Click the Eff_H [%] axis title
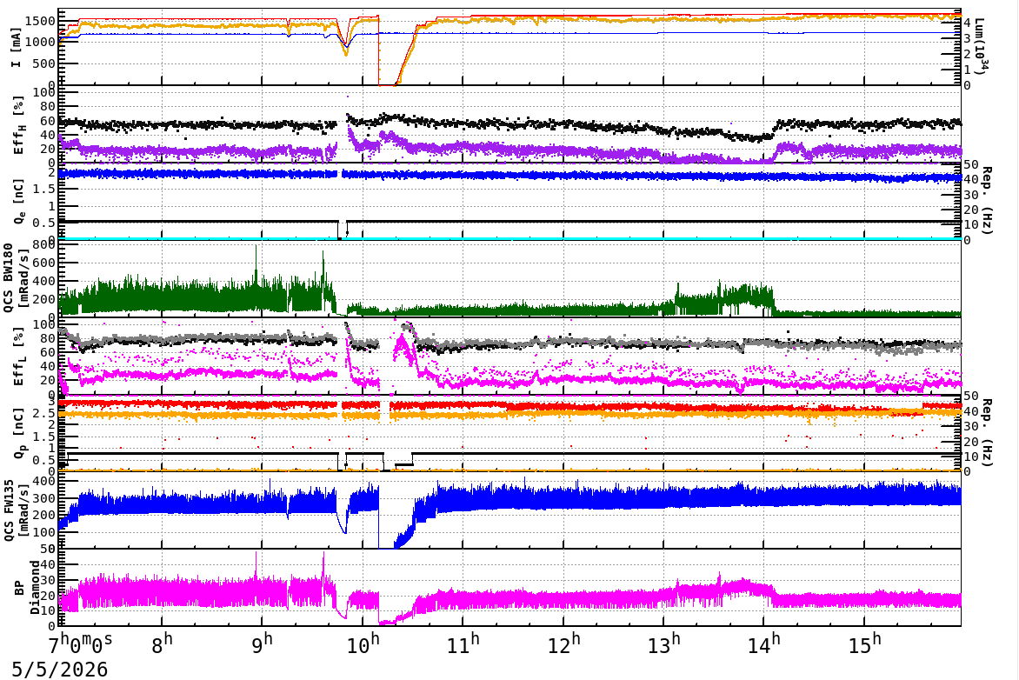The height and width of the screenshot is (680, 1019). (x=18, y=125)
